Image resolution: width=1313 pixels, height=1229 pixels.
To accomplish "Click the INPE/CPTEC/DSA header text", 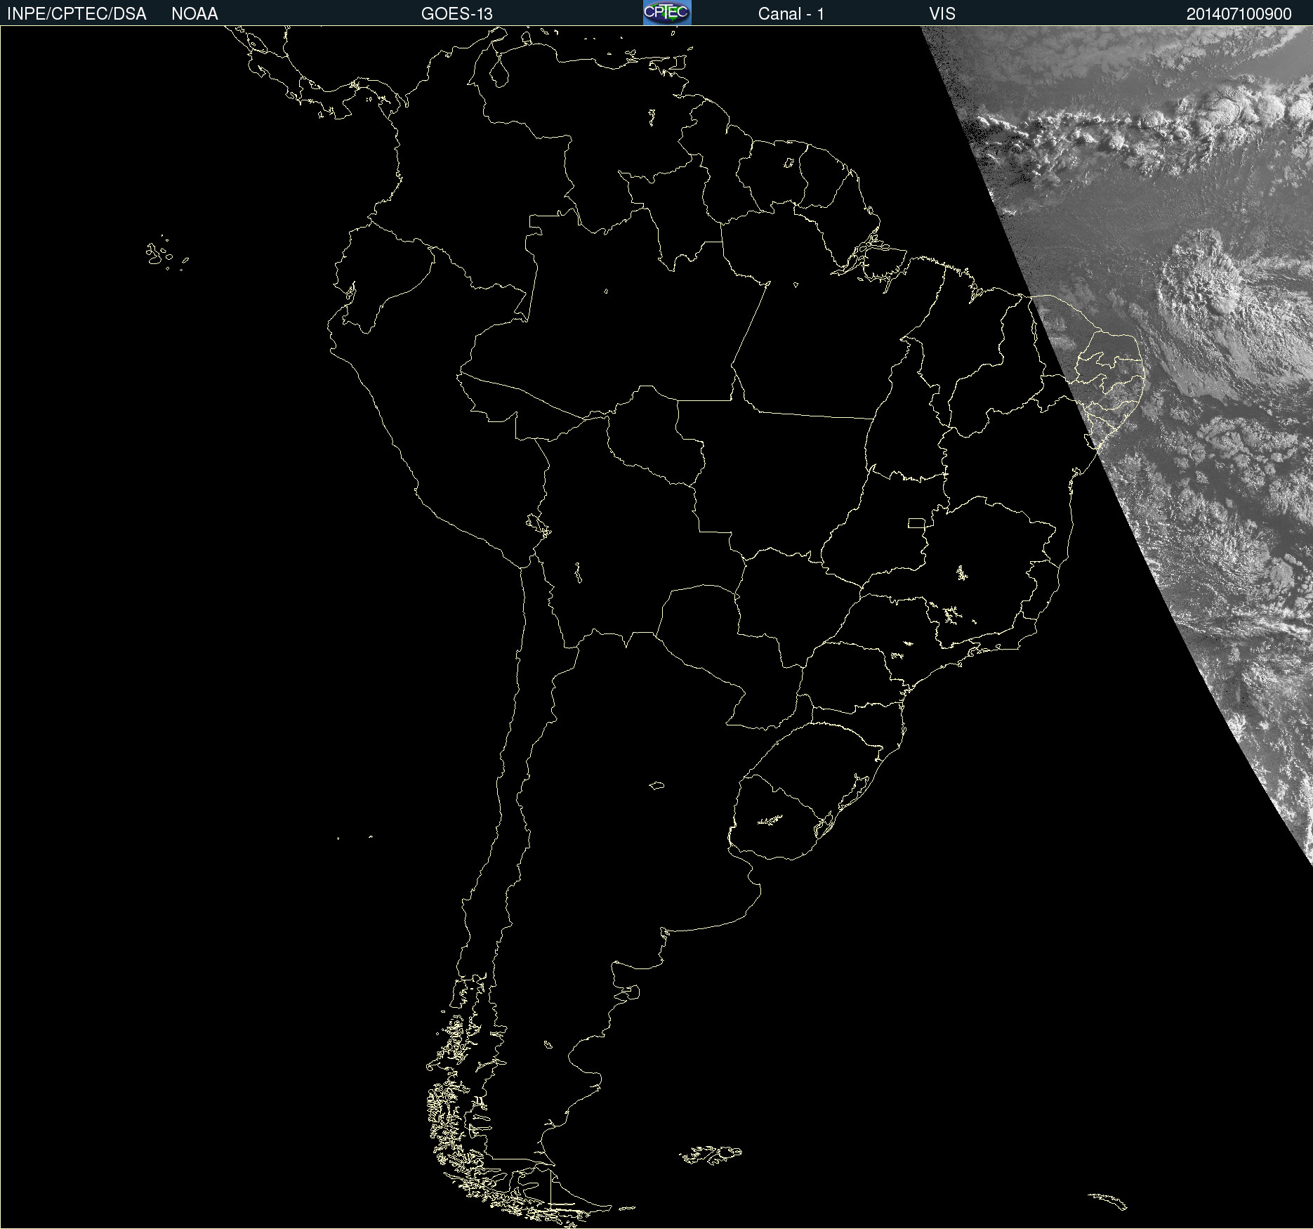I will pyautogui.click(x=77, y=14).
